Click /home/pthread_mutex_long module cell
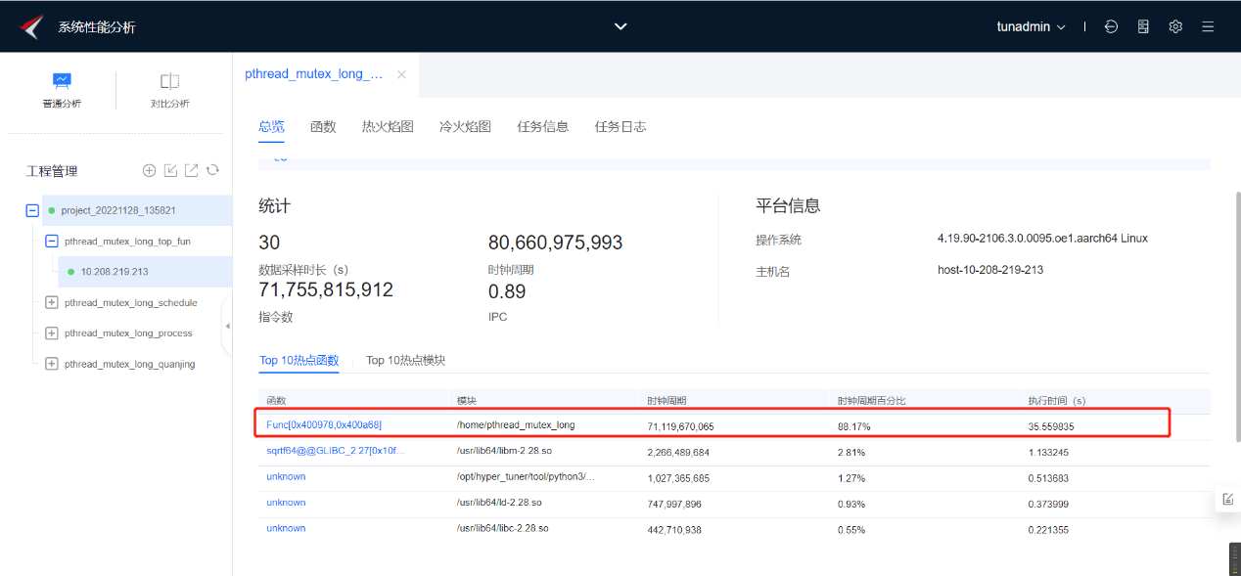 pos(516,424)
